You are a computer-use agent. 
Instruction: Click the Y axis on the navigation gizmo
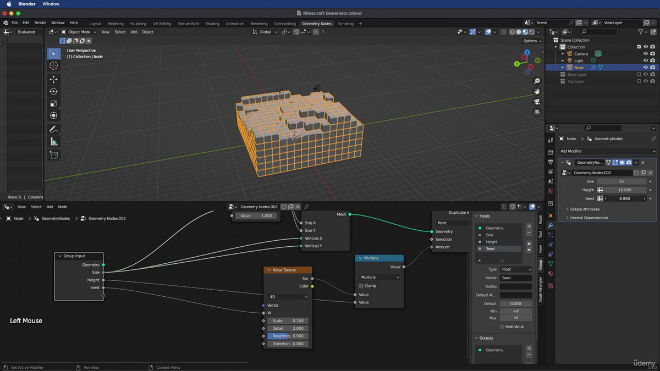517,64
